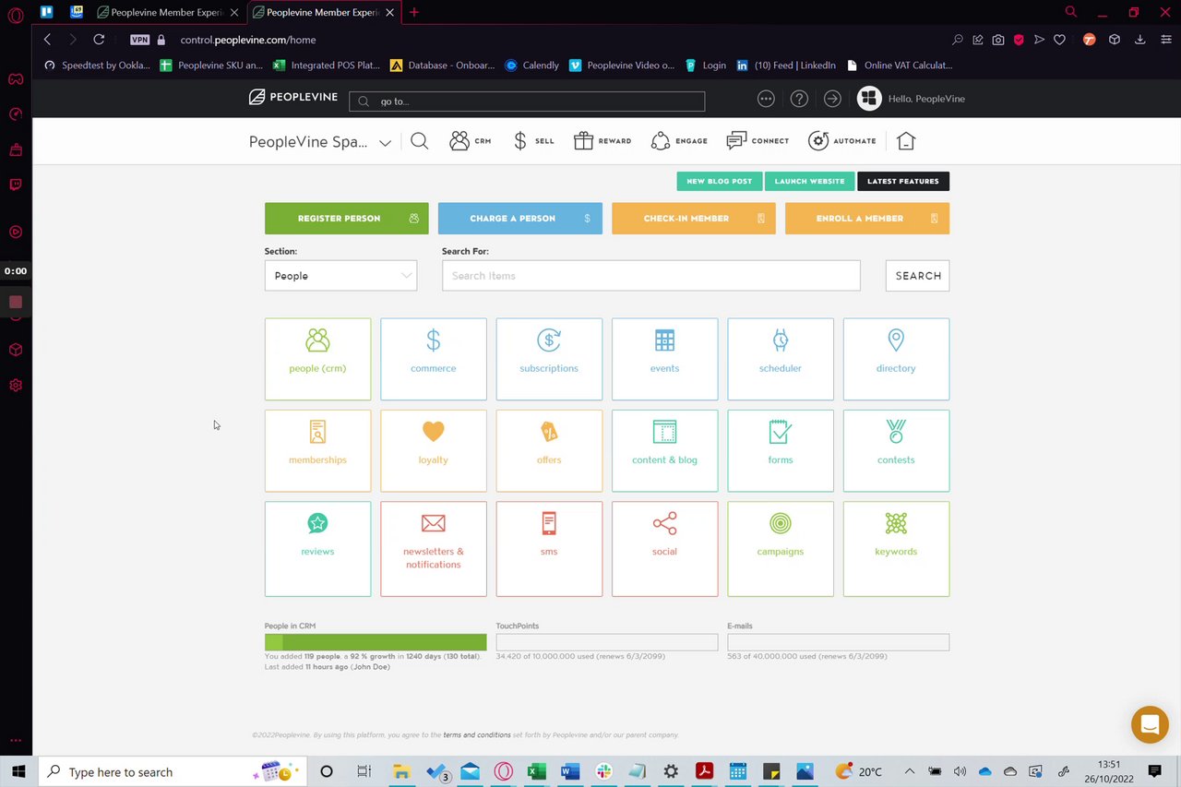
Task: Click the PeopleVine logo in header
Action: [293, 97]
